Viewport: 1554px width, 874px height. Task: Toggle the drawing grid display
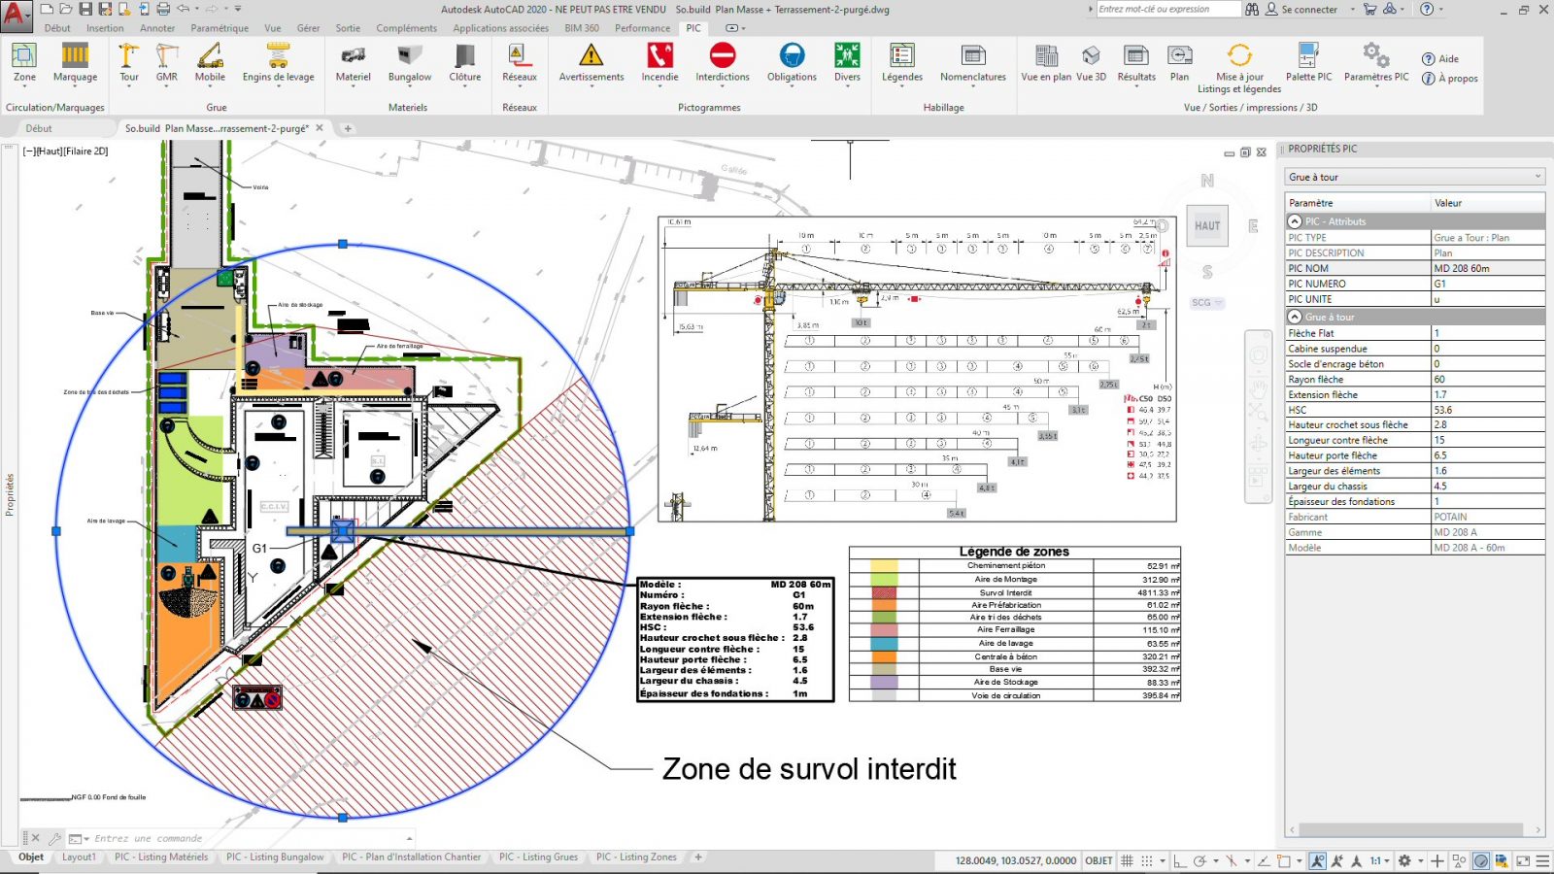tap(1128, 860)
